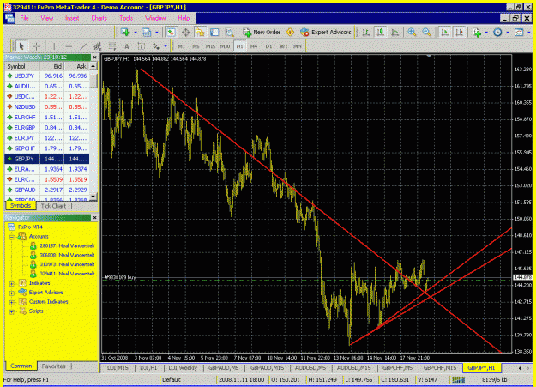Close the Market Watch panel
Screen dimensions: 536x387
tap(94, 57)
